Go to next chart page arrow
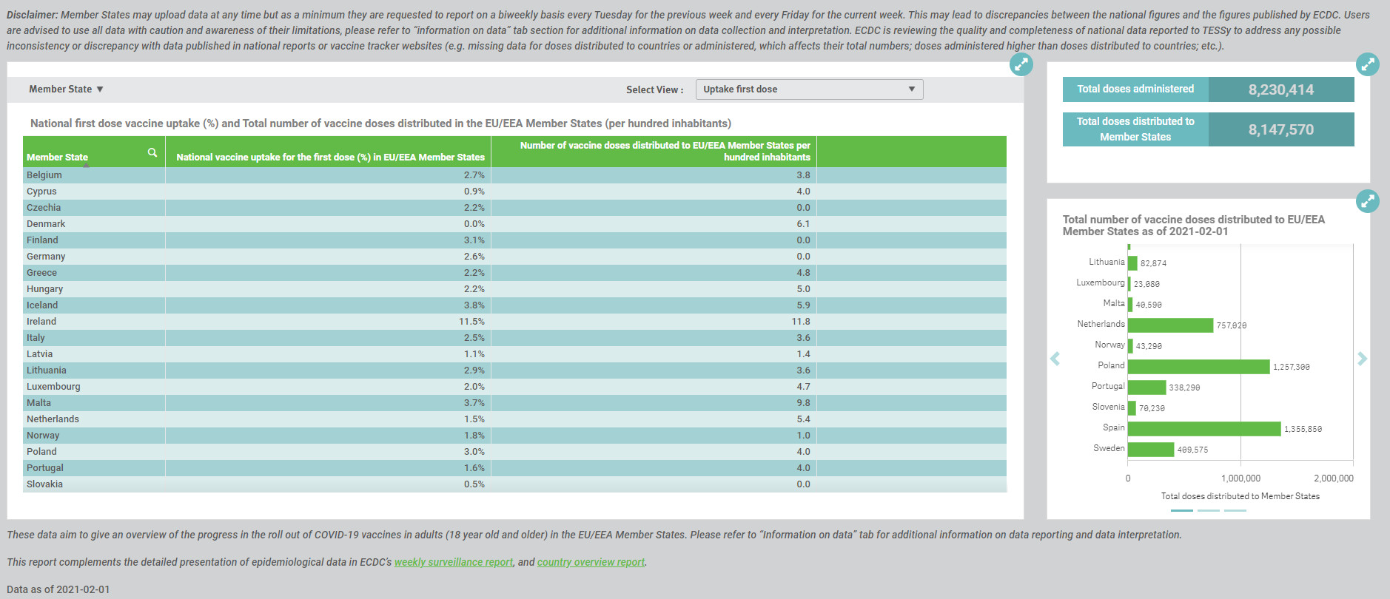Viewport: 1390px width, 599px height. [1362, 359]
